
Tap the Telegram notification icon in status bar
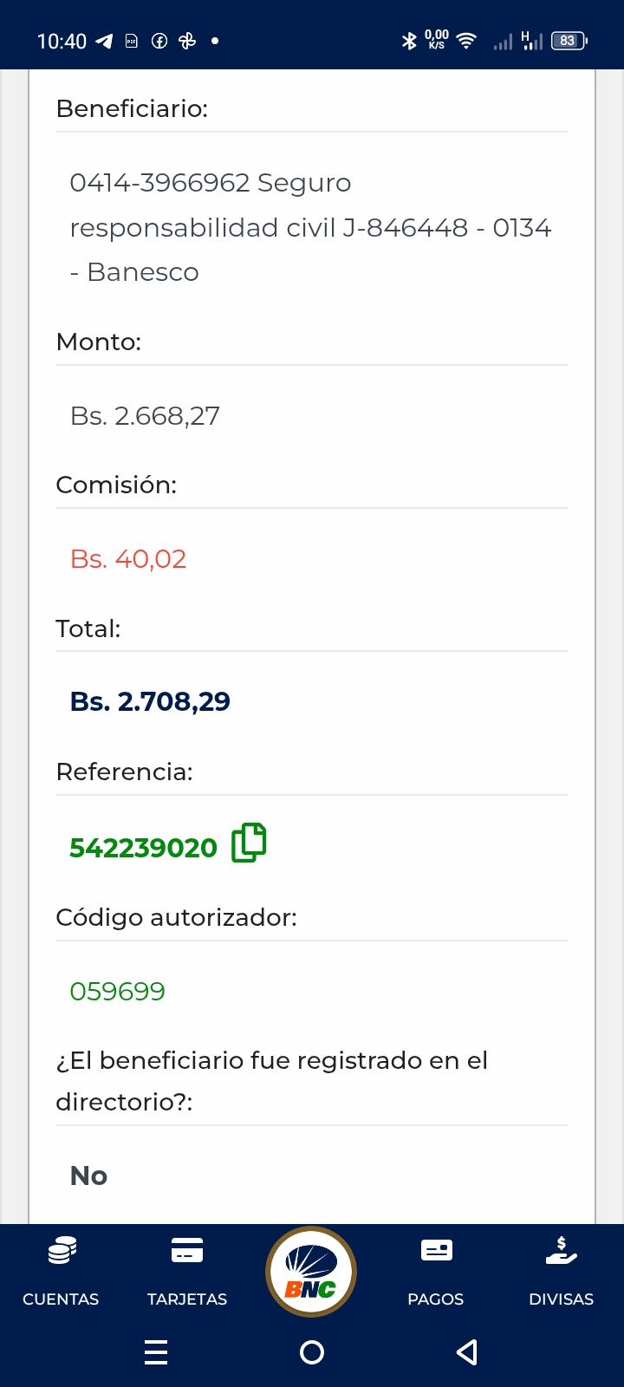point(104,41)
